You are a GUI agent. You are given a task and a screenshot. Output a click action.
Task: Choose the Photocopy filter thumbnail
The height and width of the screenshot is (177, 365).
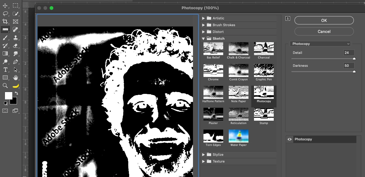(x=264, y=92)
